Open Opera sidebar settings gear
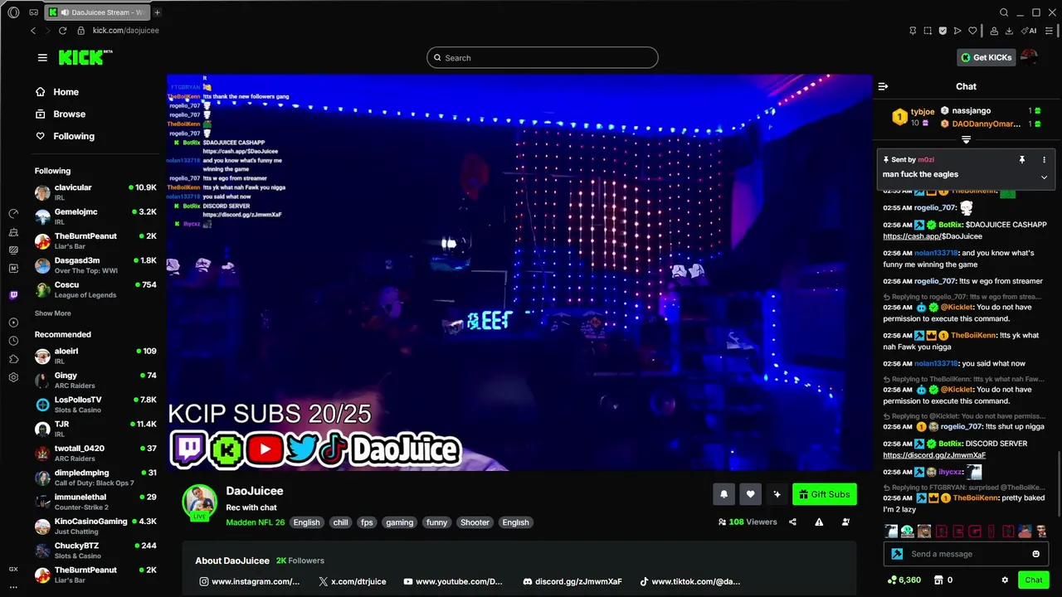1062x597 pixels. [13, 377]
